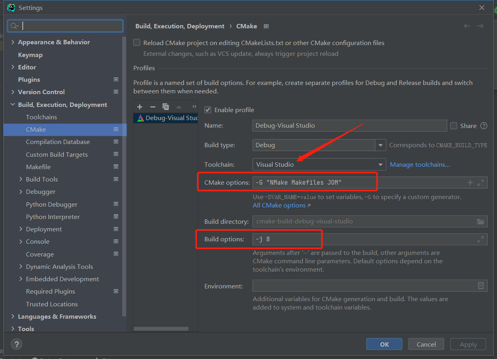The image size is (497, 359).
Task: Open the Manage toolchains link
Action: pos(420,164)
